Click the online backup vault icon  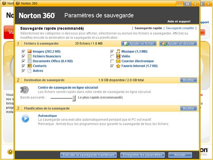tap(24, 90)
